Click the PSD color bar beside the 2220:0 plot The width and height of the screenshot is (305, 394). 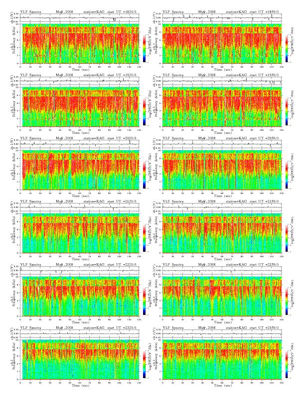click(144, 301)
